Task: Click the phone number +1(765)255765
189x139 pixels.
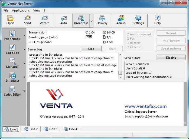Action: tap(42, 42)
